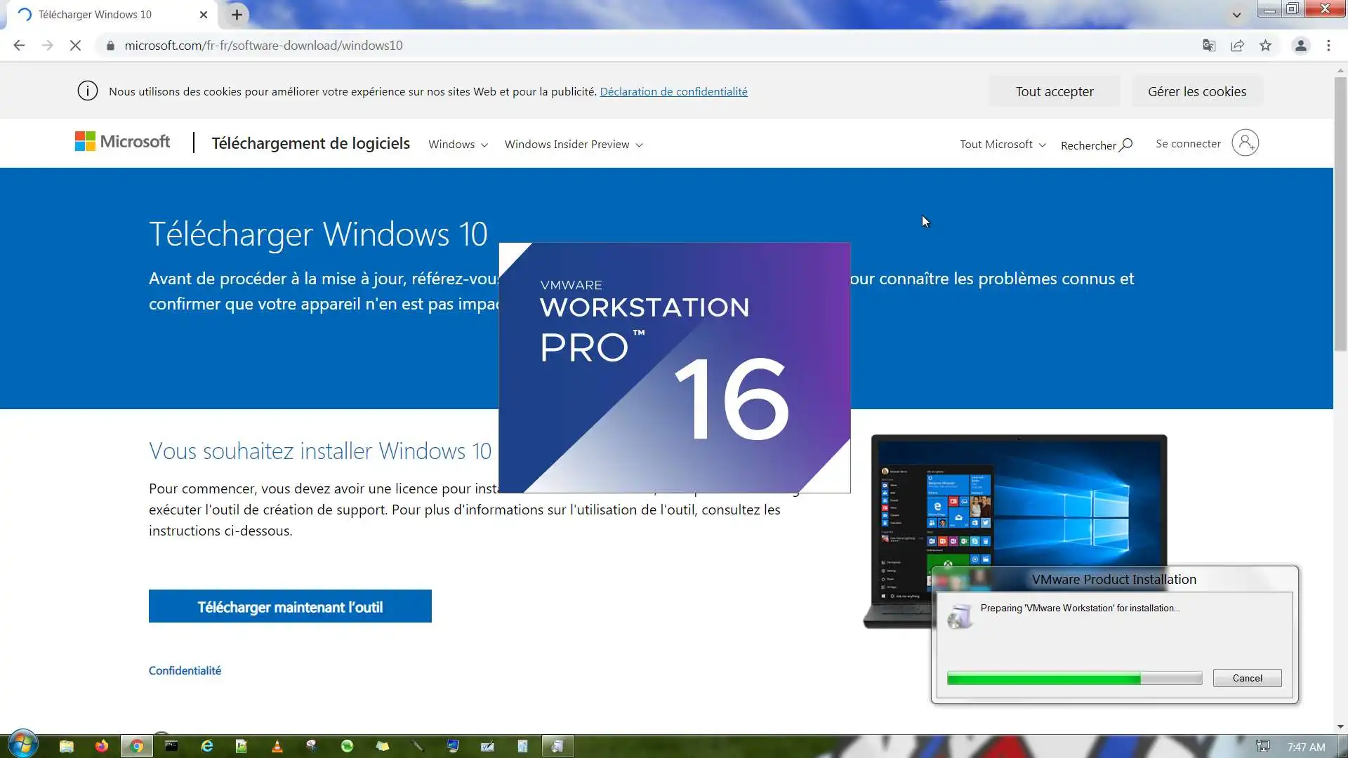Image resolution: width=1348 pixels, height=758 pixels.
Task: Expand the Tout Microsoft dropdown
Action: 1002,145
